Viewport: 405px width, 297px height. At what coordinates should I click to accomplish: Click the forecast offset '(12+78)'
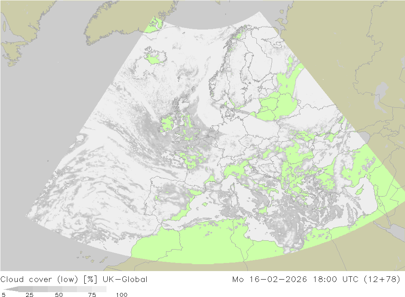[382, 280]
